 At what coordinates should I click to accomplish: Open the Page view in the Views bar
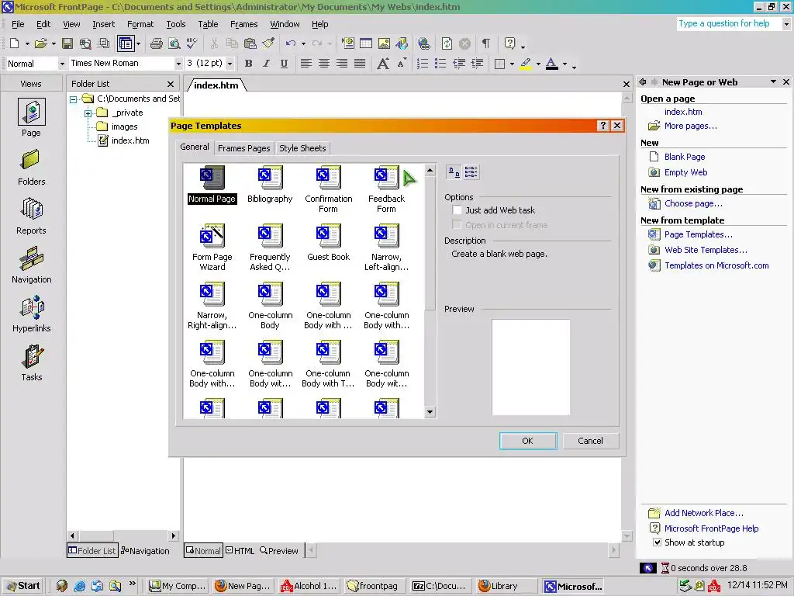tap(31, 118)
